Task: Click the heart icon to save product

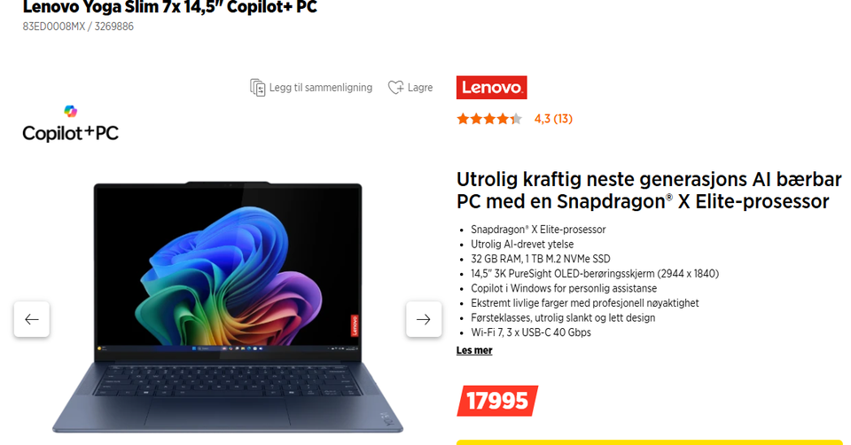Action: pos(395,88)
